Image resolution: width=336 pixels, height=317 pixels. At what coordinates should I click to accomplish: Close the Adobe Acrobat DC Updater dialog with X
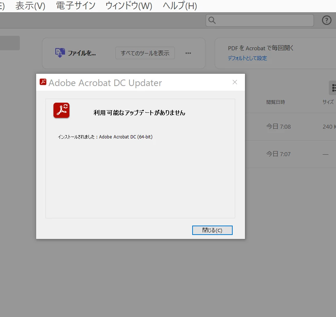tap(235, 82)
